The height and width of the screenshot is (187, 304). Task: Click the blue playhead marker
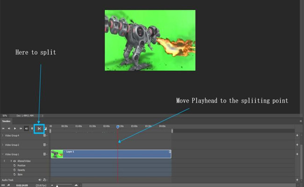pos(118,127)
